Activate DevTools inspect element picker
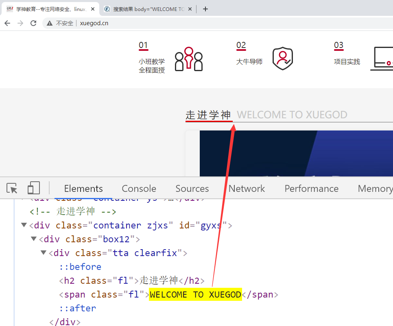The image size is (393, 326). [x=12, y=188]
